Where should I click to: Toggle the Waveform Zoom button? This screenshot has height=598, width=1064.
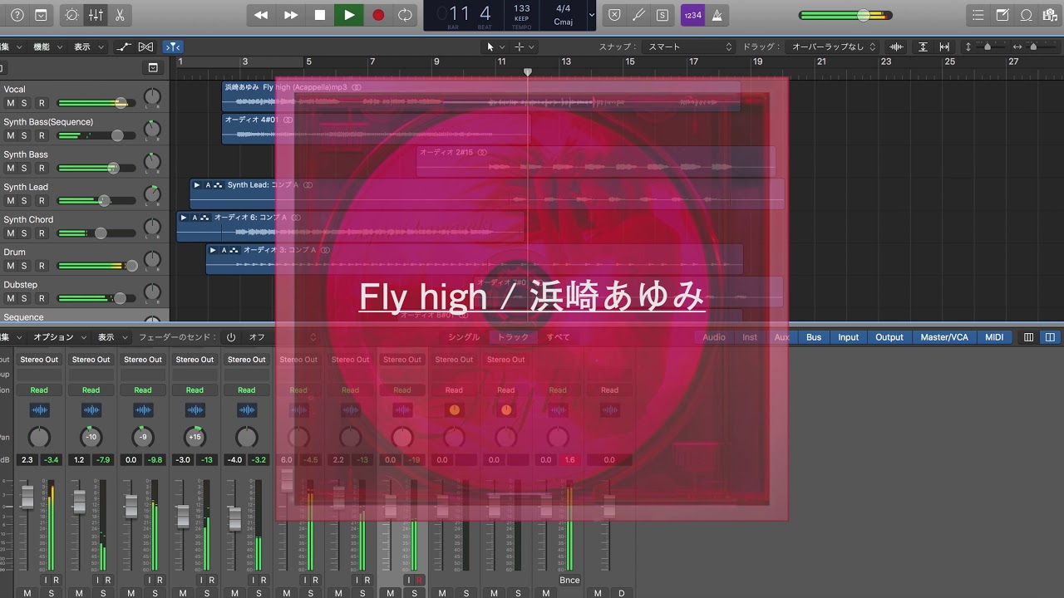tap(896, 47)
